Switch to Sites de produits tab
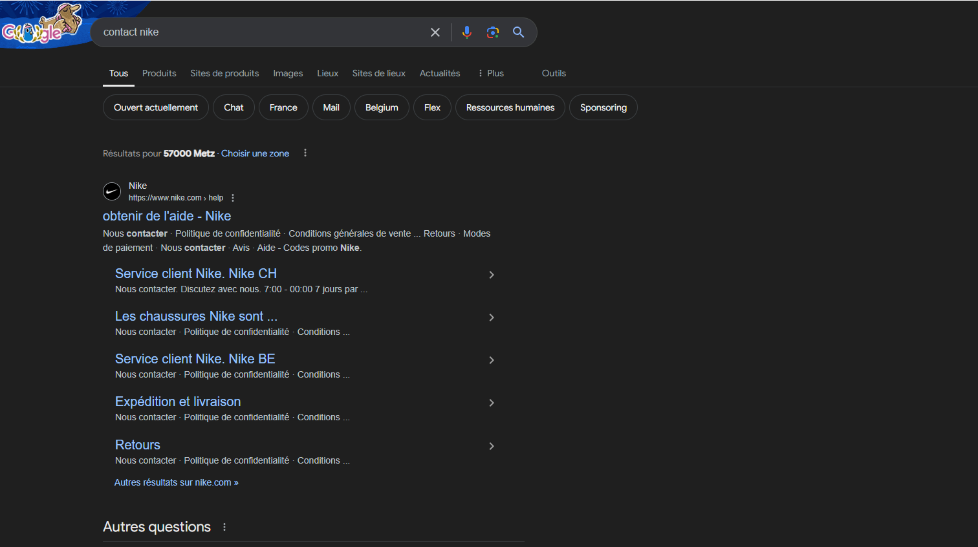 pos(224,73)
